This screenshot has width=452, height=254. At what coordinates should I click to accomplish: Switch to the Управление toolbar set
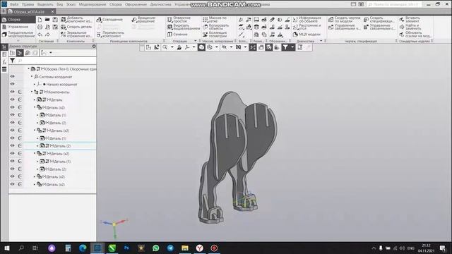click(x=18, y=27)
